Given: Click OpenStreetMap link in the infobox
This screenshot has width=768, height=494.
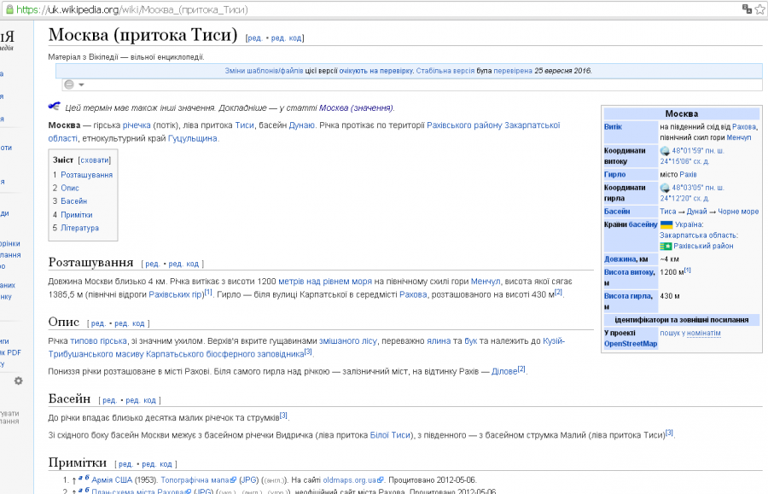Looking at the screenshot, I should point(631,344).
